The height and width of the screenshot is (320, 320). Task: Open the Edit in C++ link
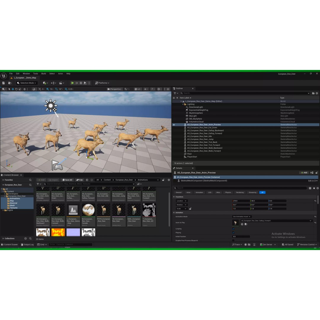point(313,181)
